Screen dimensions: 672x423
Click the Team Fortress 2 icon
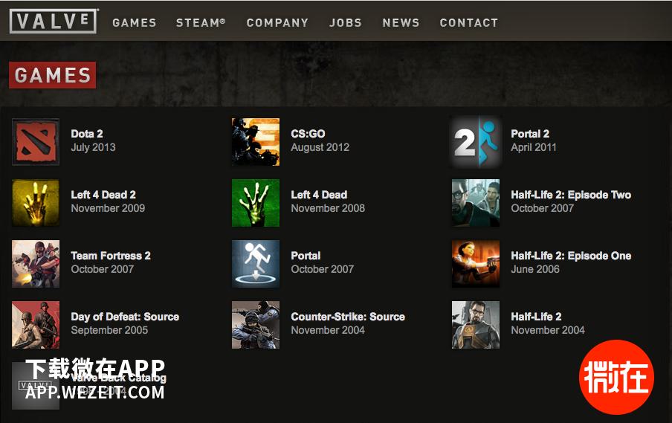tap(36, 264)
